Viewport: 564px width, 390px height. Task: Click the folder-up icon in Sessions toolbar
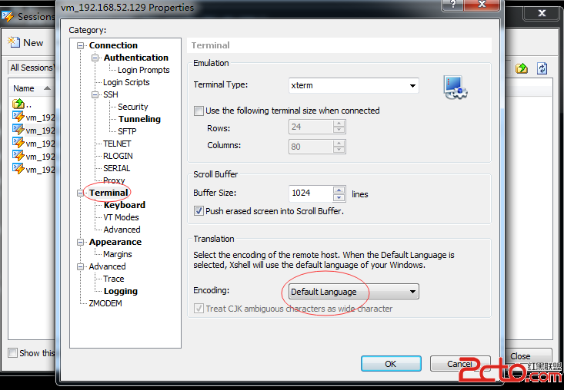[x=522, y=68]
